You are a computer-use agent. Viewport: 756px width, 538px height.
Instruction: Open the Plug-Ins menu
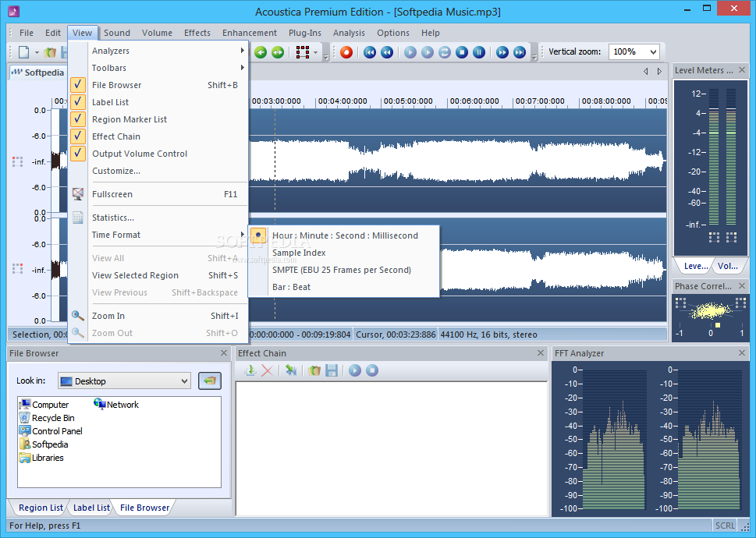click(305, 33)
